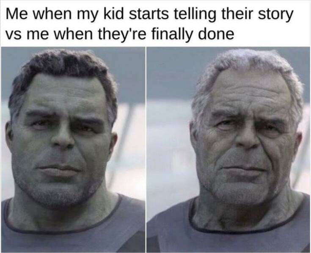Click the left meme panel image
The width and height of the screenshot is (311, 253).
[x=73, y=150]
